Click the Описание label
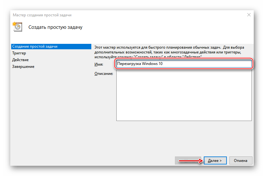This screenshot has height=176, width=264. click(x=103, y=74)
